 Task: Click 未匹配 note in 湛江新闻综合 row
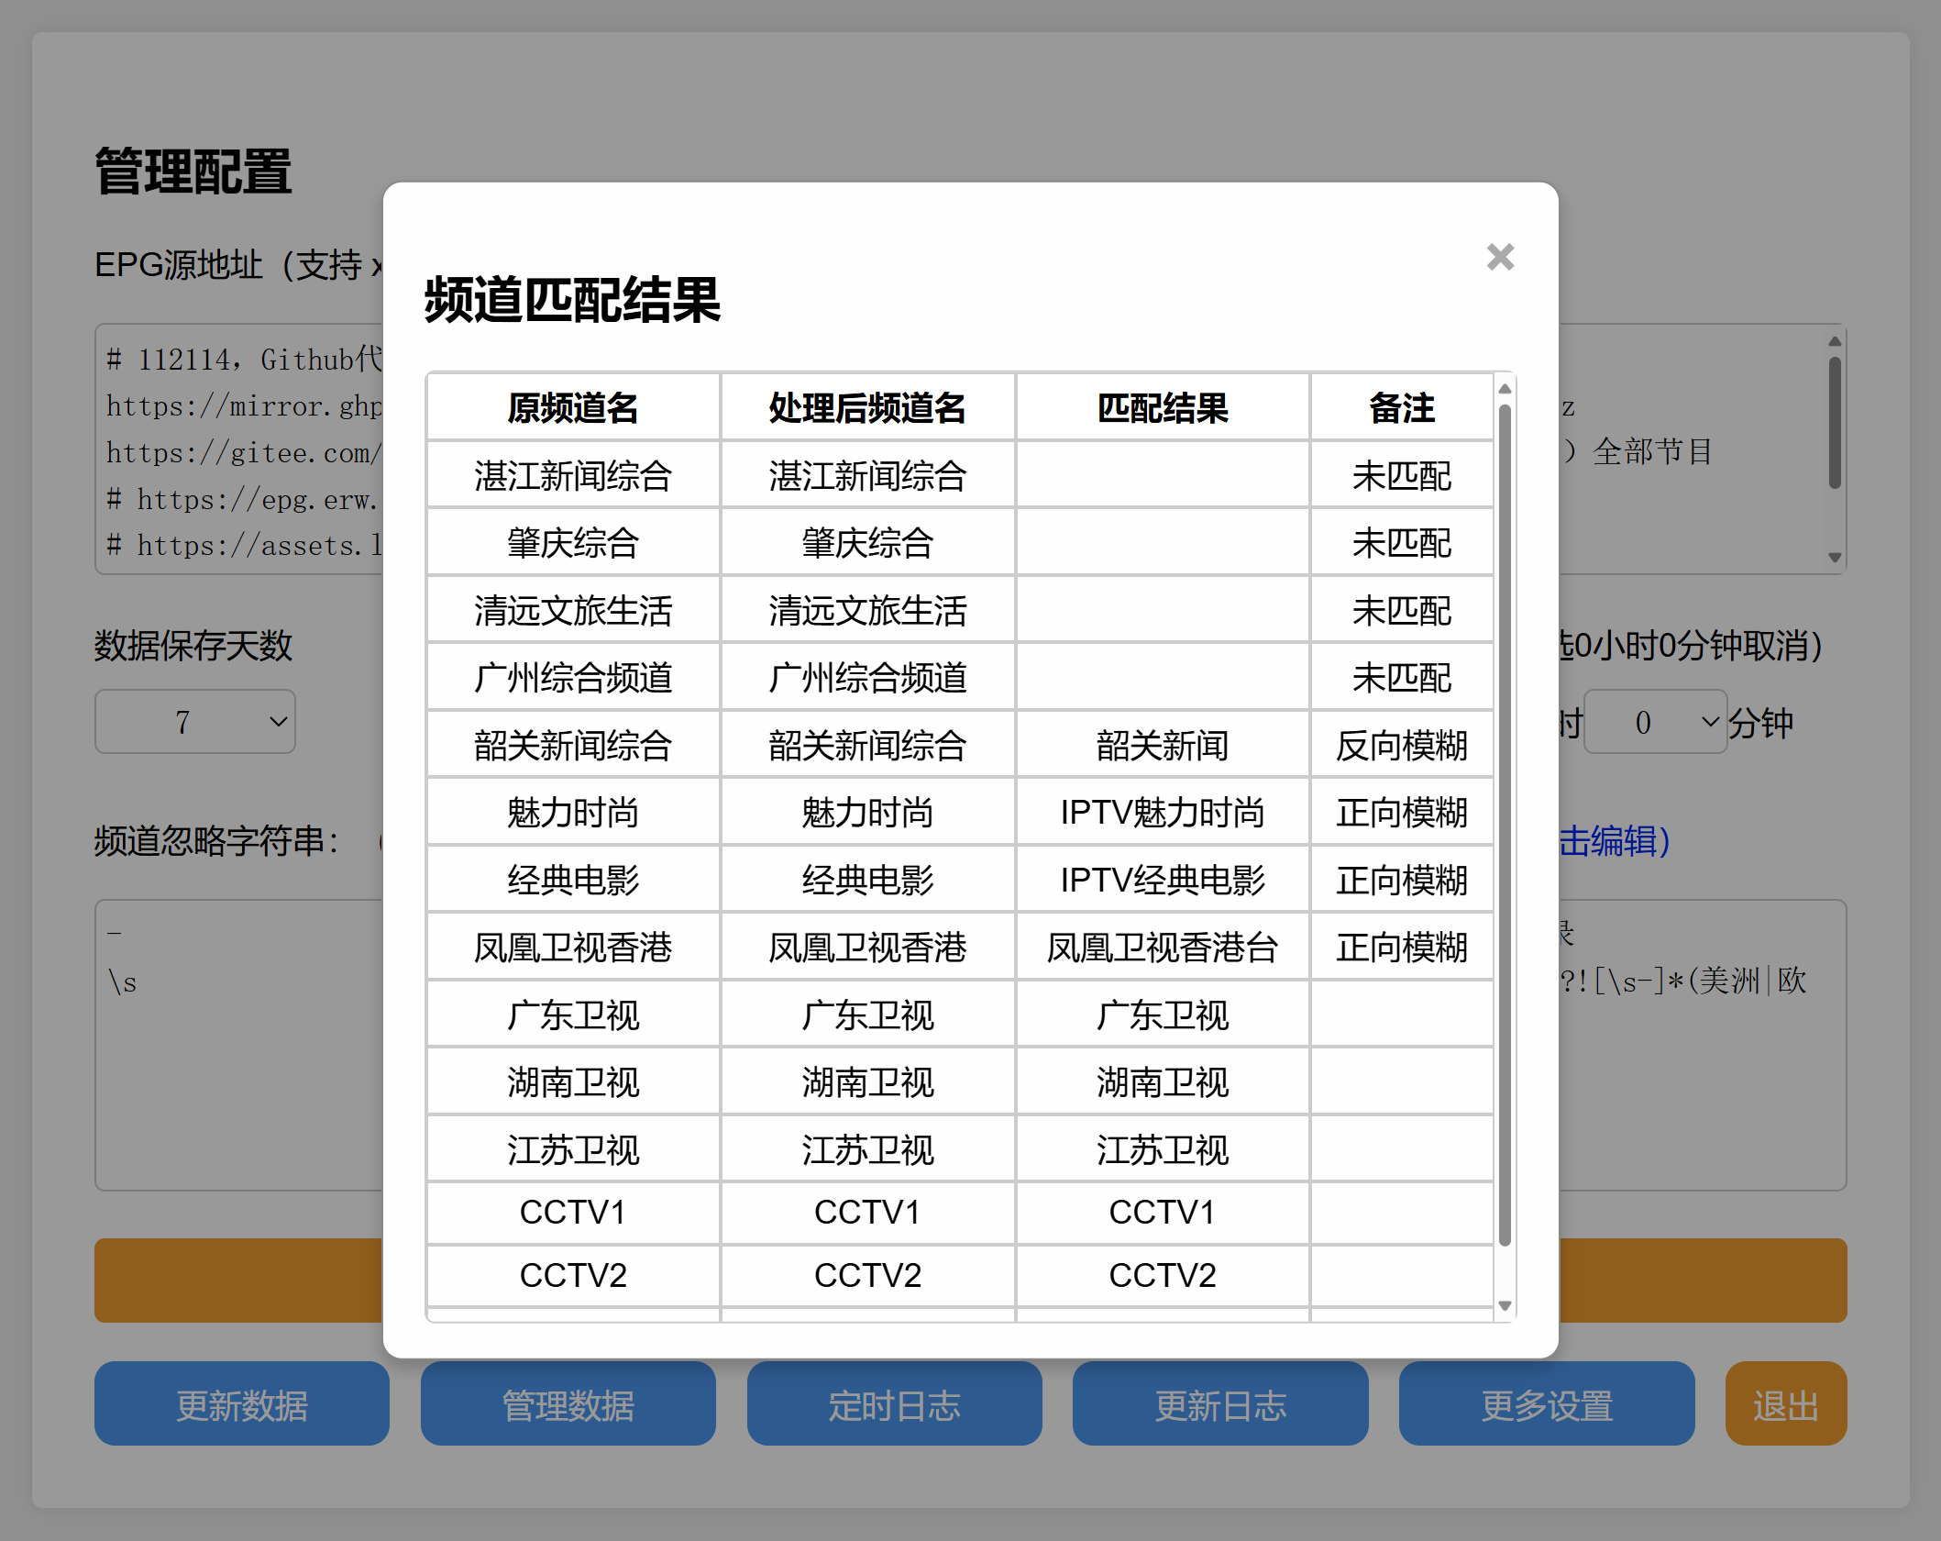1401,475
